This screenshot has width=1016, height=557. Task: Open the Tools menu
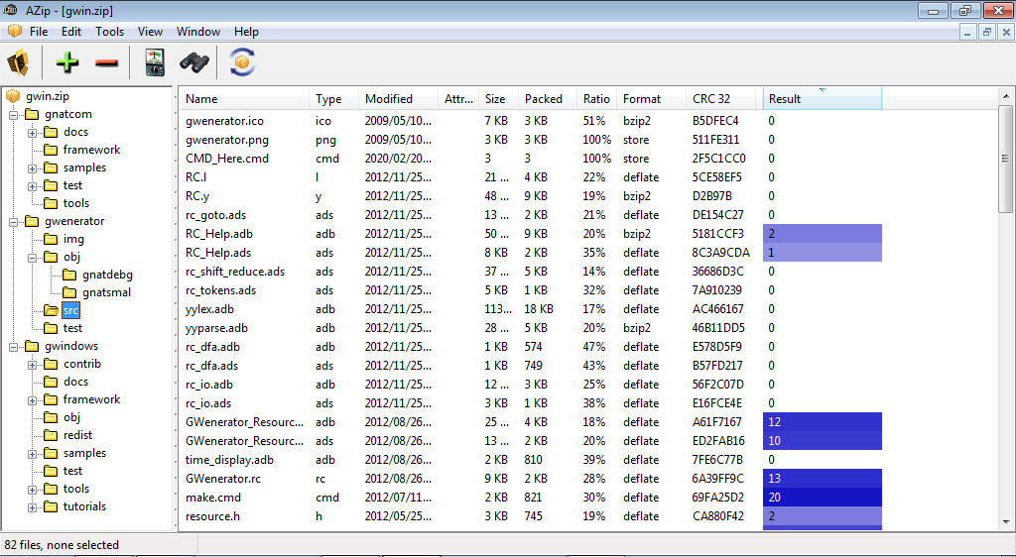click(109, 32)
